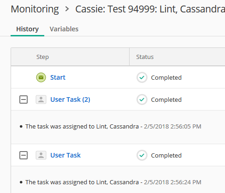Image resolution: width=225 pixels, height=193 pixels.
Task: Click the last User Task completed checkmark
Action: (x=142, y=155)
